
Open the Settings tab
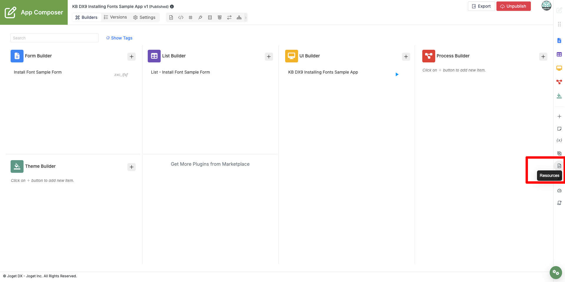point(144,17)
